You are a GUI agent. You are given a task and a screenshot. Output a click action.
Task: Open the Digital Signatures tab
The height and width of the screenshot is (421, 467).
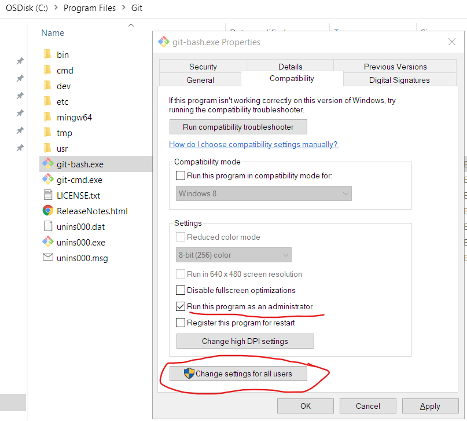[x=399, y=80]
